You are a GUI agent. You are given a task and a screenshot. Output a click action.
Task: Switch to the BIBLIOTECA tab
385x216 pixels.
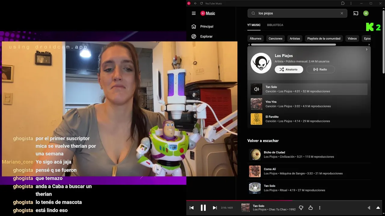pyautogui.click(x=275, y=25)
